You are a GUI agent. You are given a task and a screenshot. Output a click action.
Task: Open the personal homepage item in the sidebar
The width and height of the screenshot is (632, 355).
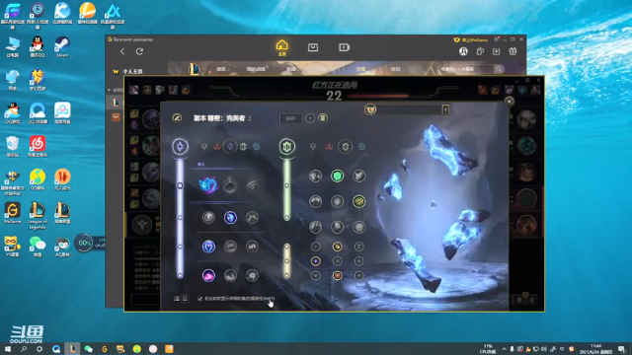132,71
